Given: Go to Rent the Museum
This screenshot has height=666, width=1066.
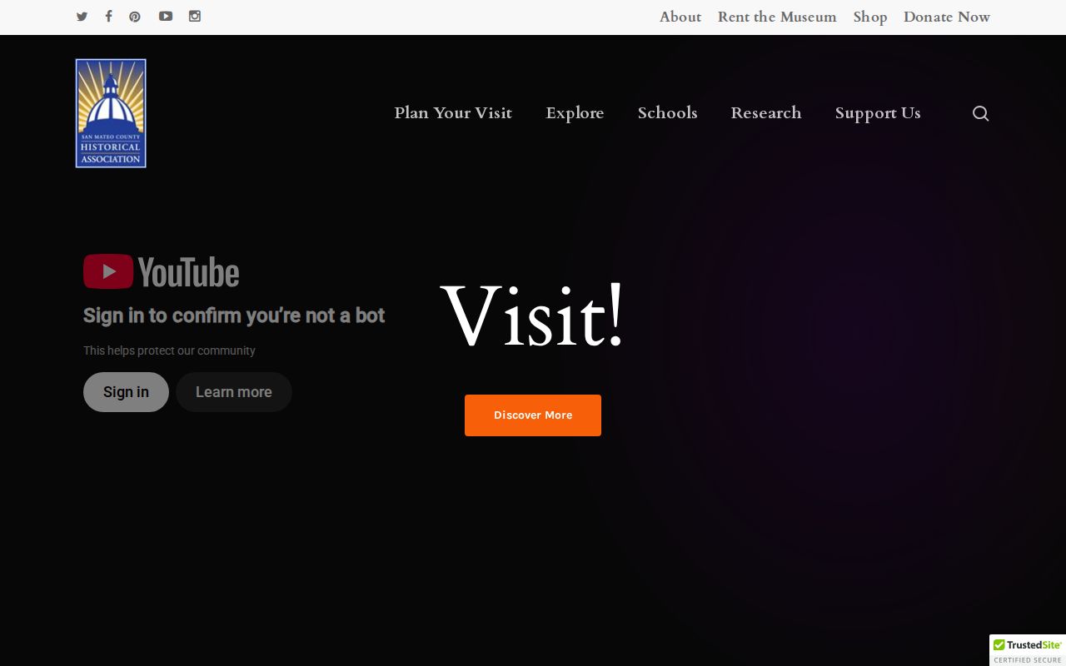Looking at the screenshot, I should 777,17.
